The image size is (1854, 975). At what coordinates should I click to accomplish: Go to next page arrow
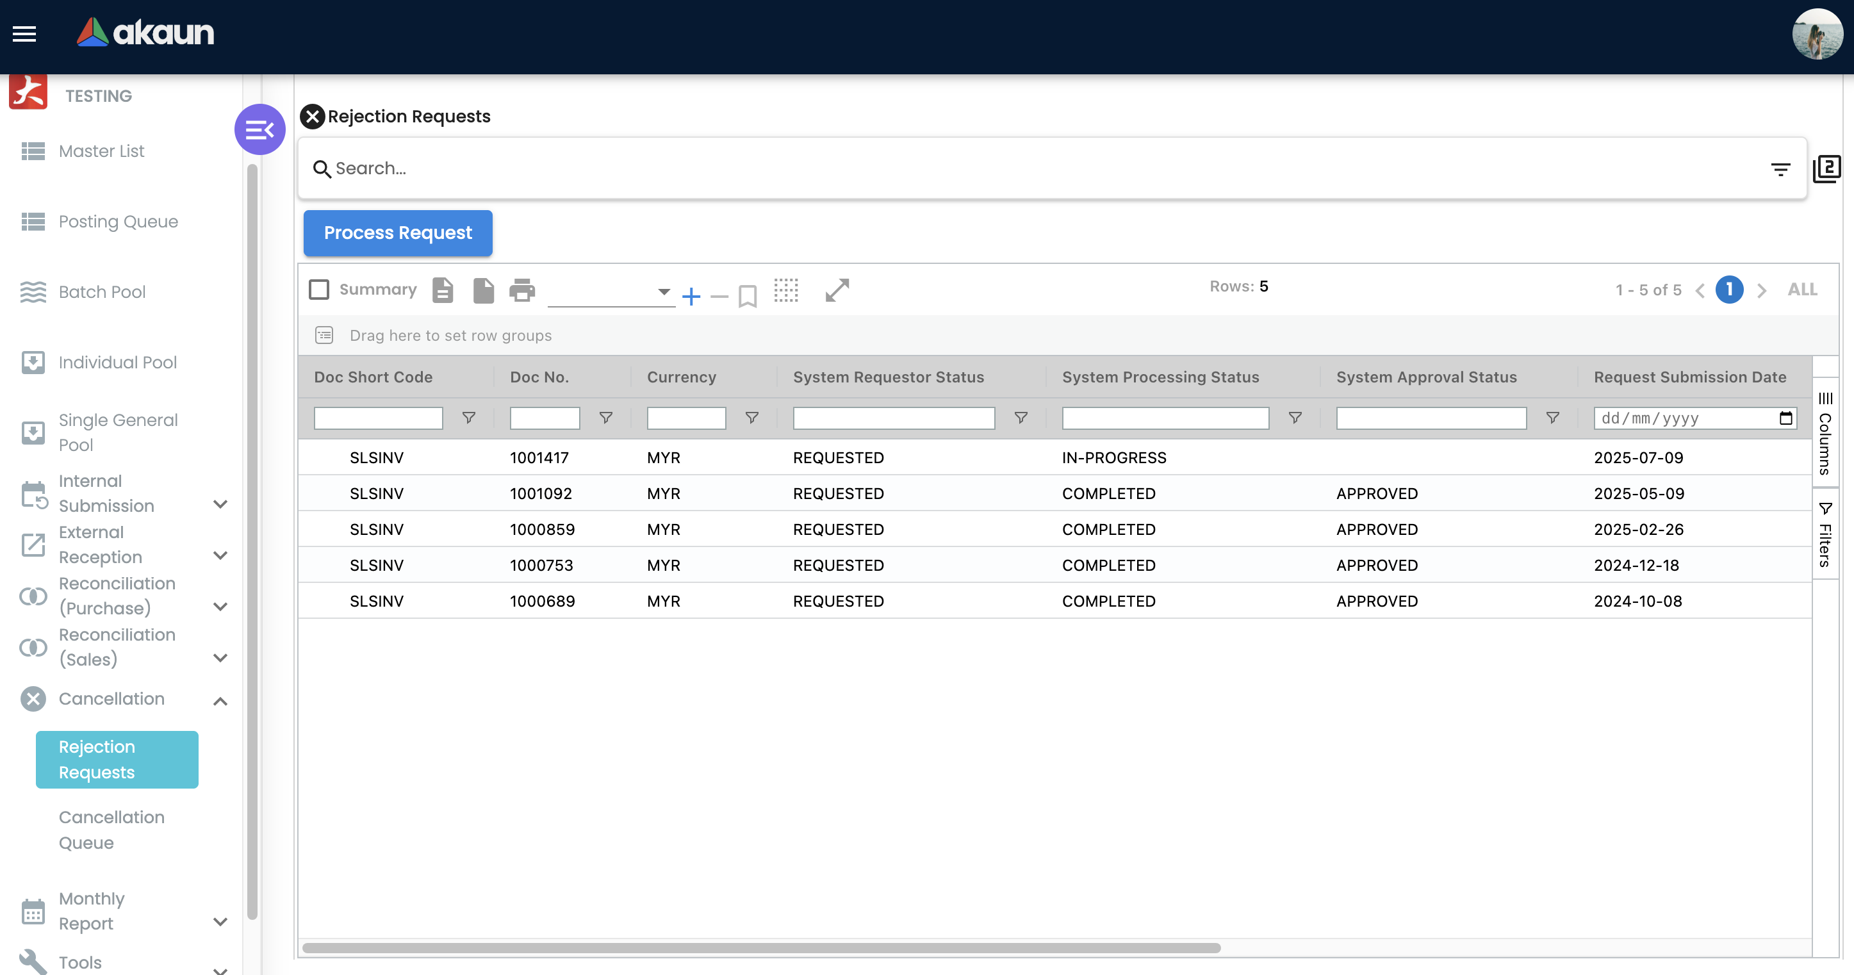[x=1761, y=291]
